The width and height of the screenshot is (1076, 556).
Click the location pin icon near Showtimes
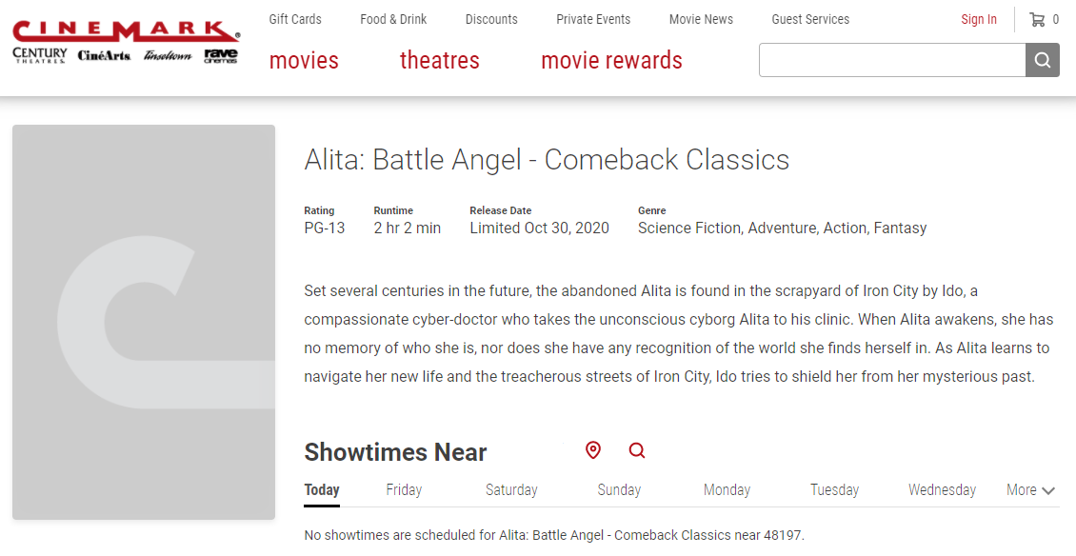pos(593,450)
